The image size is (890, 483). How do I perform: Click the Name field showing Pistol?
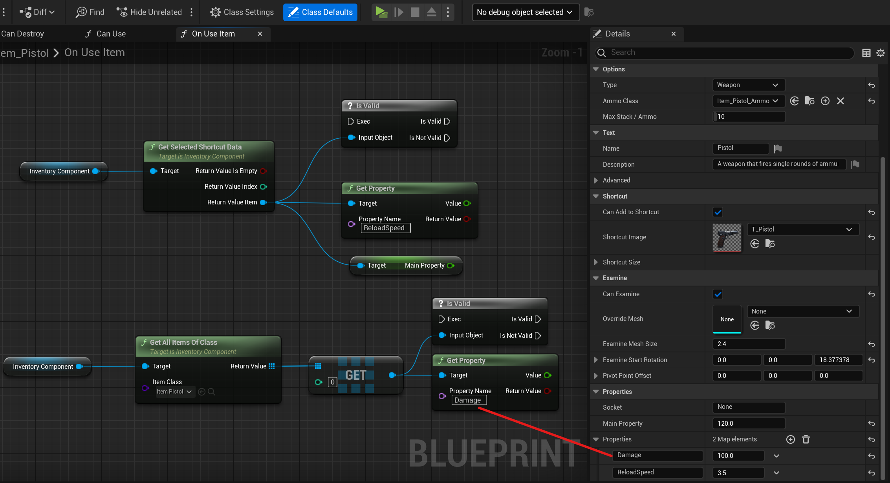(740, 148)
